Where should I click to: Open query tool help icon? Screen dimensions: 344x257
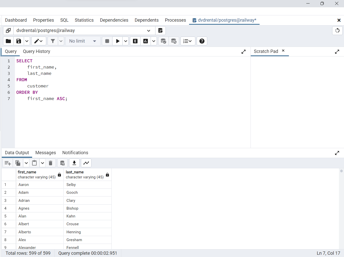click(202, 41)
